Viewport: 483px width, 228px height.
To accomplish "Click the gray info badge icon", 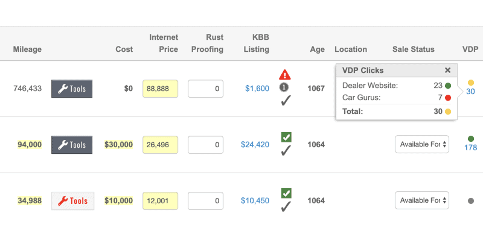I will [284, 87].
